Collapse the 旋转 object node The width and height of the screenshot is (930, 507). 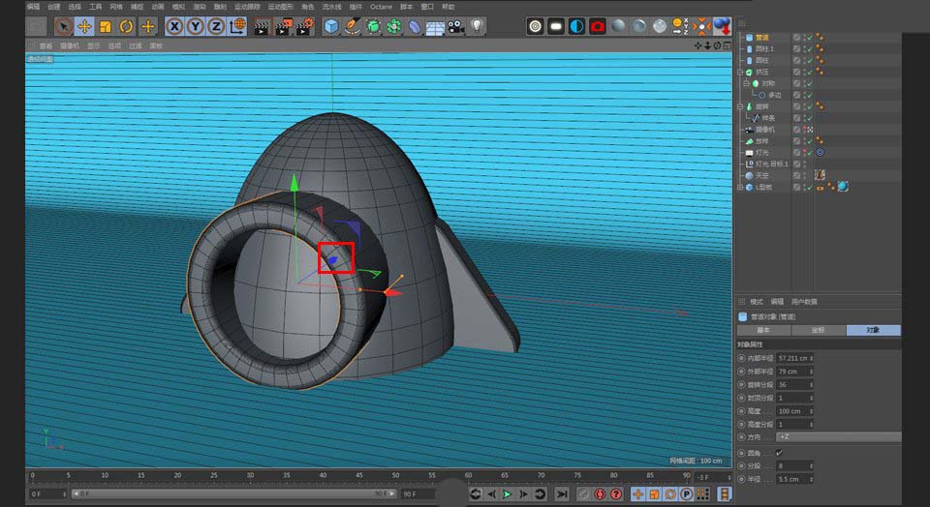tap(740, 106)
